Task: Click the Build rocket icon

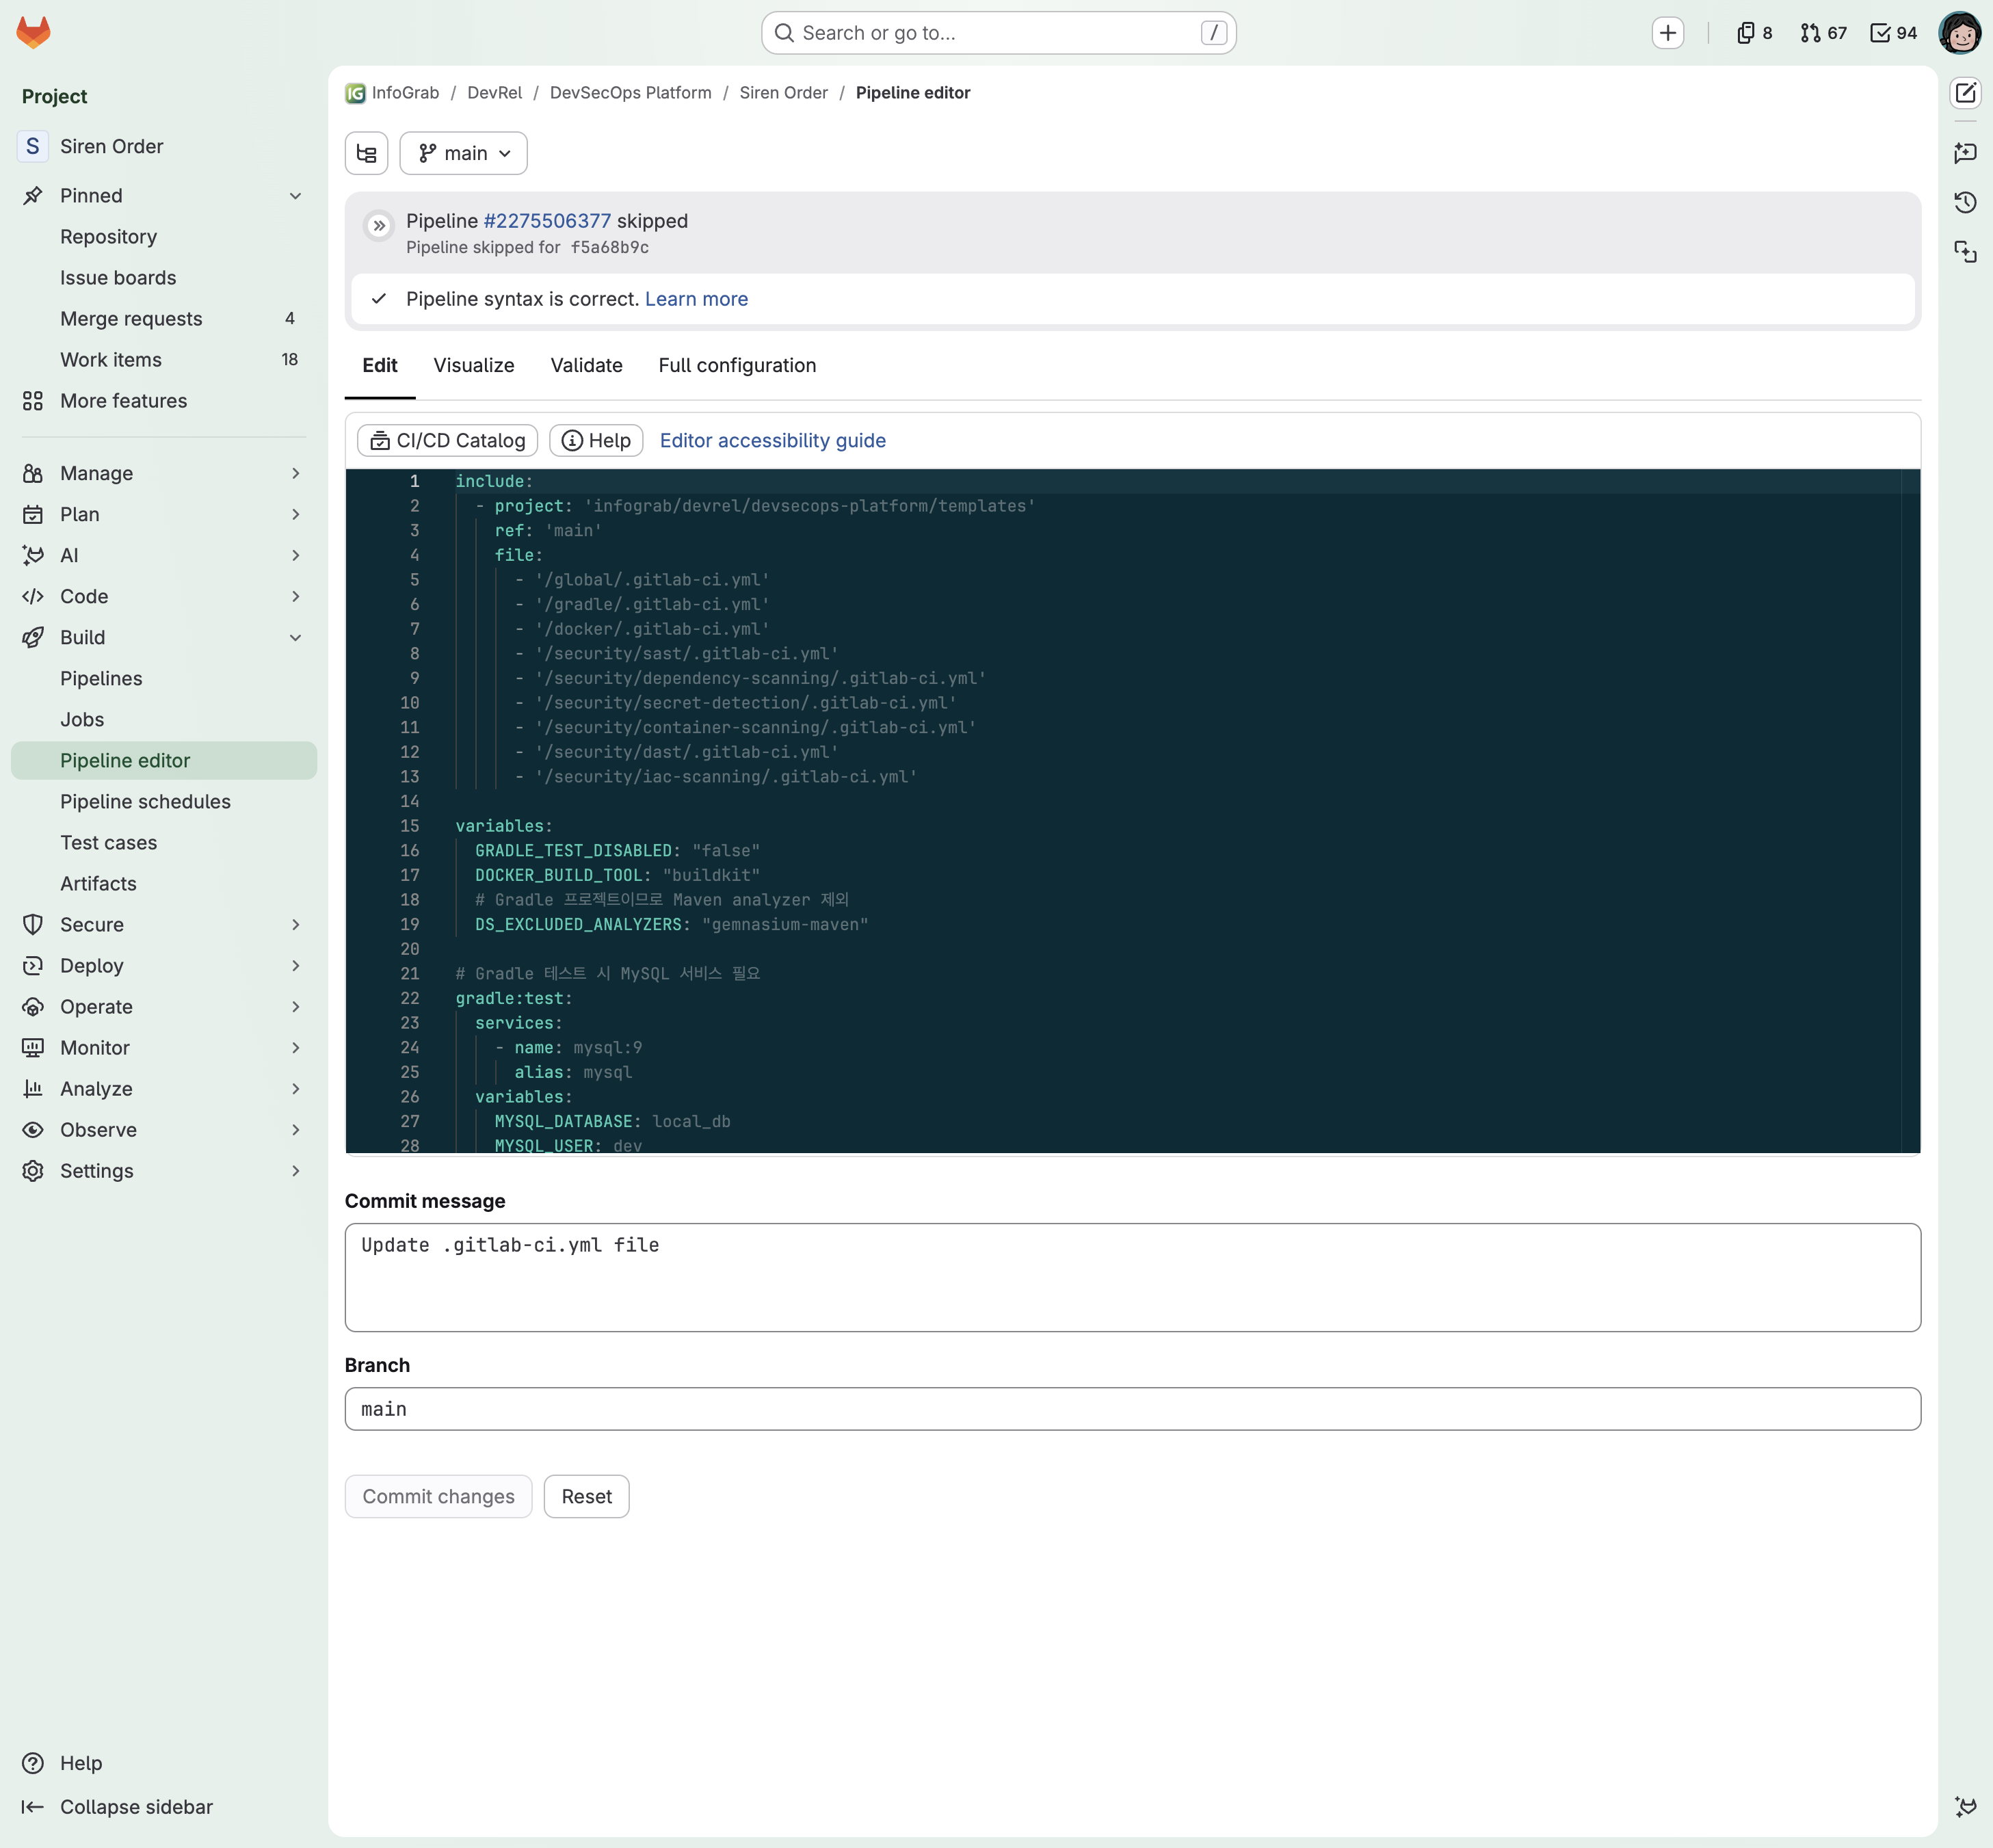Action: [33, 638]
